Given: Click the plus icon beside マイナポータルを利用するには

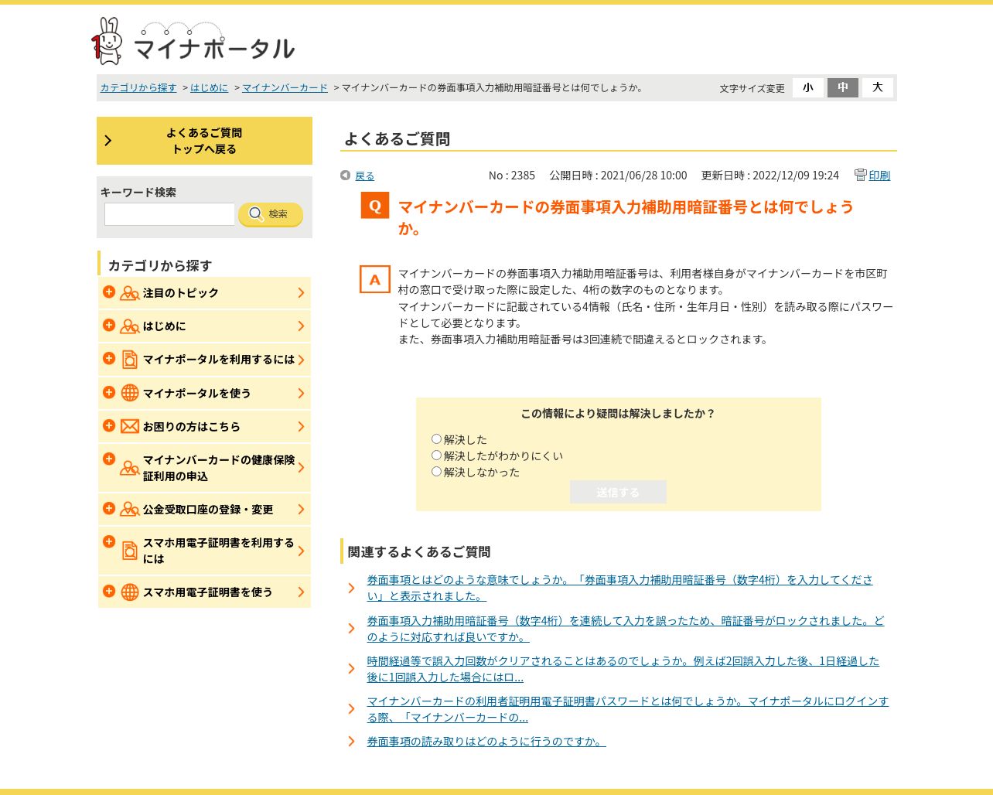Looking at the screenshot, I should (109, 358).
